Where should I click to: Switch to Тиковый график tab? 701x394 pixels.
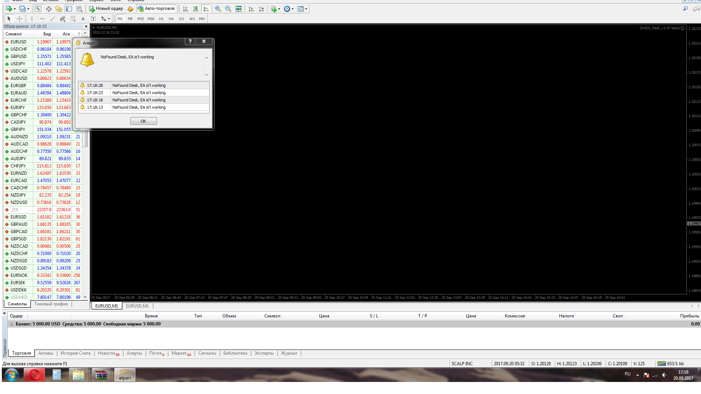point(51,304)
